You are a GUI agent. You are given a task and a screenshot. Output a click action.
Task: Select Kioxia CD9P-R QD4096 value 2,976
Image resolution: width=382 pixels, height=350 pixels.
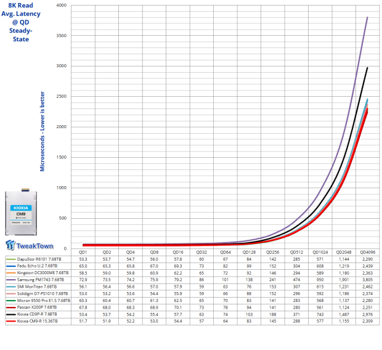click(x=368, y=314)
